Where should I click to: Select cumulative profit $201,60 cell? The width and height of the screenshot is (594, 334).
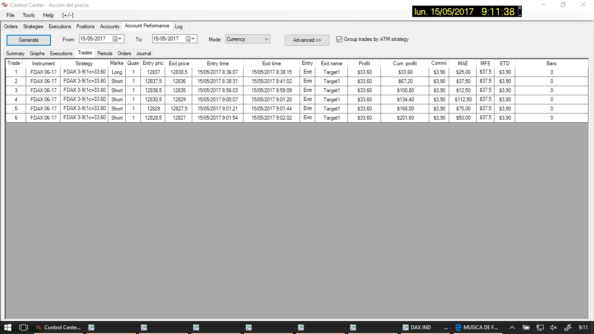point(405,118)
